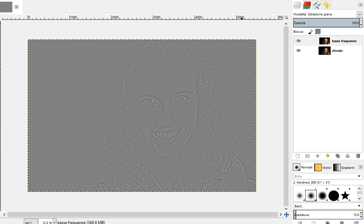This screenshot has height=224, width=364.
Task: Hide the sfondo layer
Action: pyautogui.click(x=299, y=50)
